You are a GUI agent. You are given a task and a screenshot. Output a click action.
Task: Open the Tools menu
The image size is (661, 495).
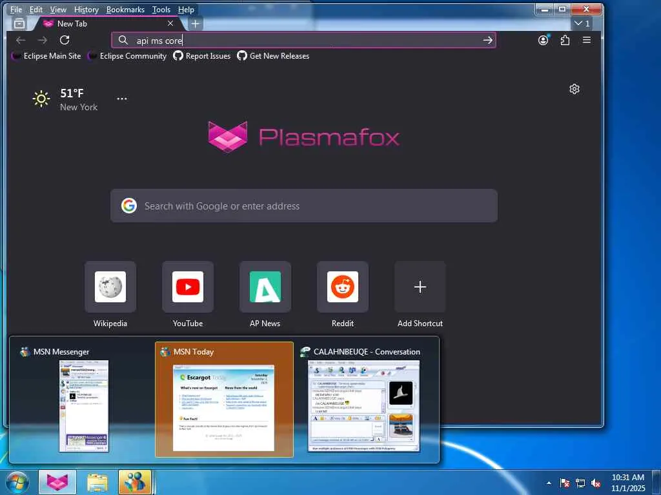point(161,9)
